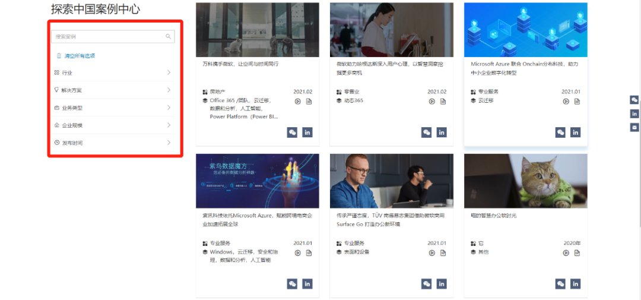This screenshot has height=300, width=641.
Task: Click floating LinkedIn icon at page edge
Action: coord(634,113)
